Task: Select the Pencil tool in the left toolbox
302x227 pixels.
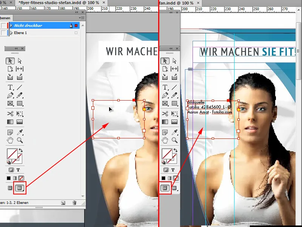Action: pos(20,95)
